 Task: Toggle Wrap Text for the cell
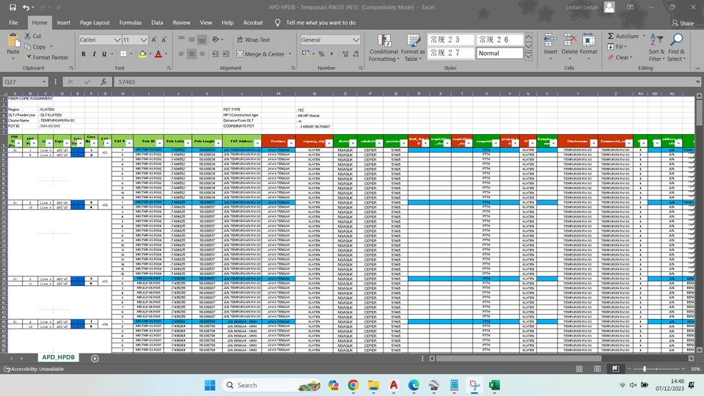tap(253, 40)
